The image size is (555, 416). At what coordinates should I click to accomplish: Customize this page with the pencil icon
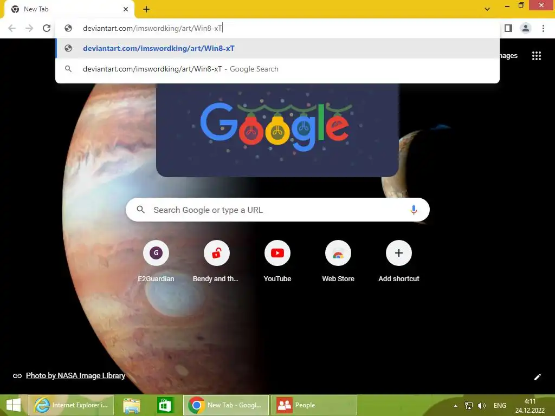point(537,377)
